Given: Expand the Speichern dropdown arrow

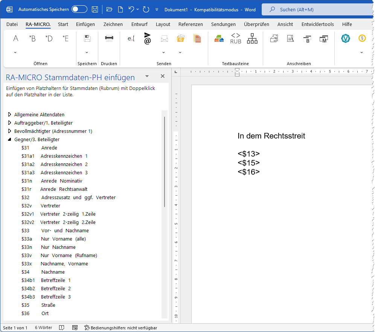Looking at the screenshot, I should pyautogui.click(x=87, y=52).
